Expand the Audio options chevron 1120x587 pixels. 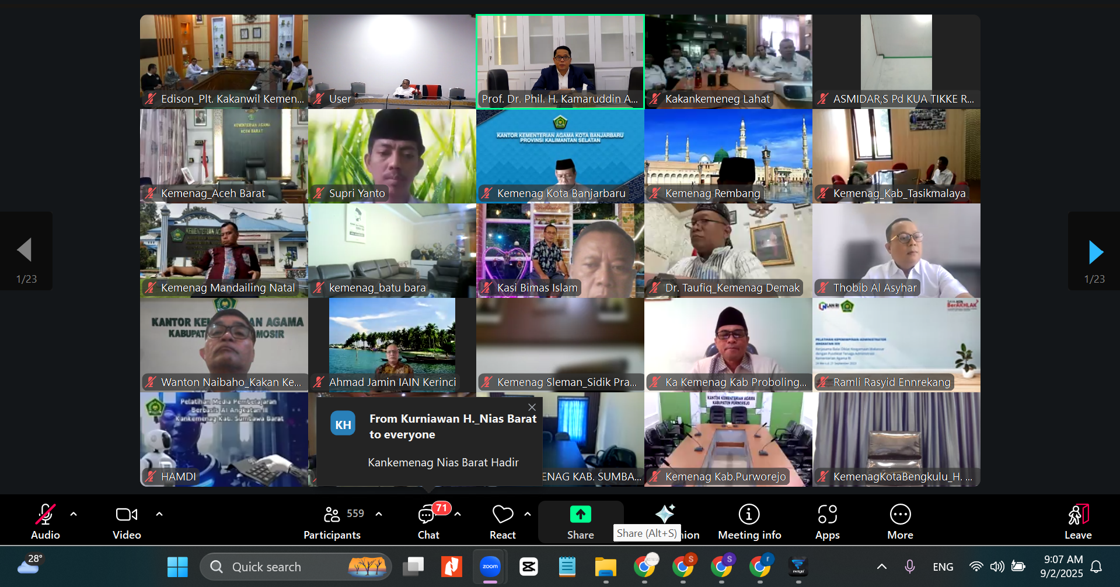[x=74, y=514]
